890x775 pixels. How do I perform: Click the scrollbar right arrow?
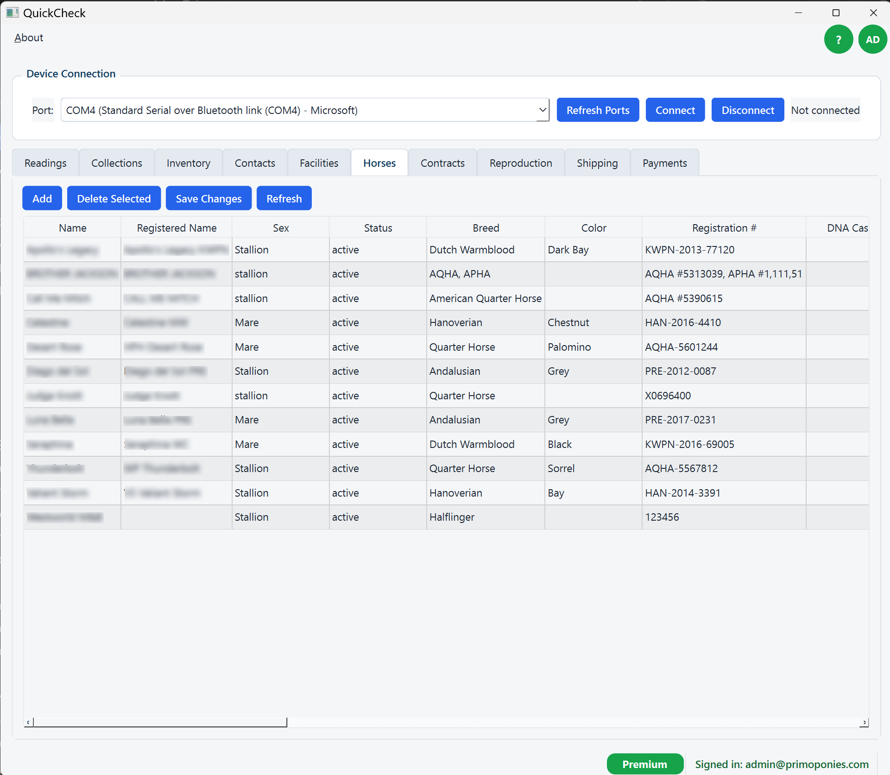(x=864, y=722)
